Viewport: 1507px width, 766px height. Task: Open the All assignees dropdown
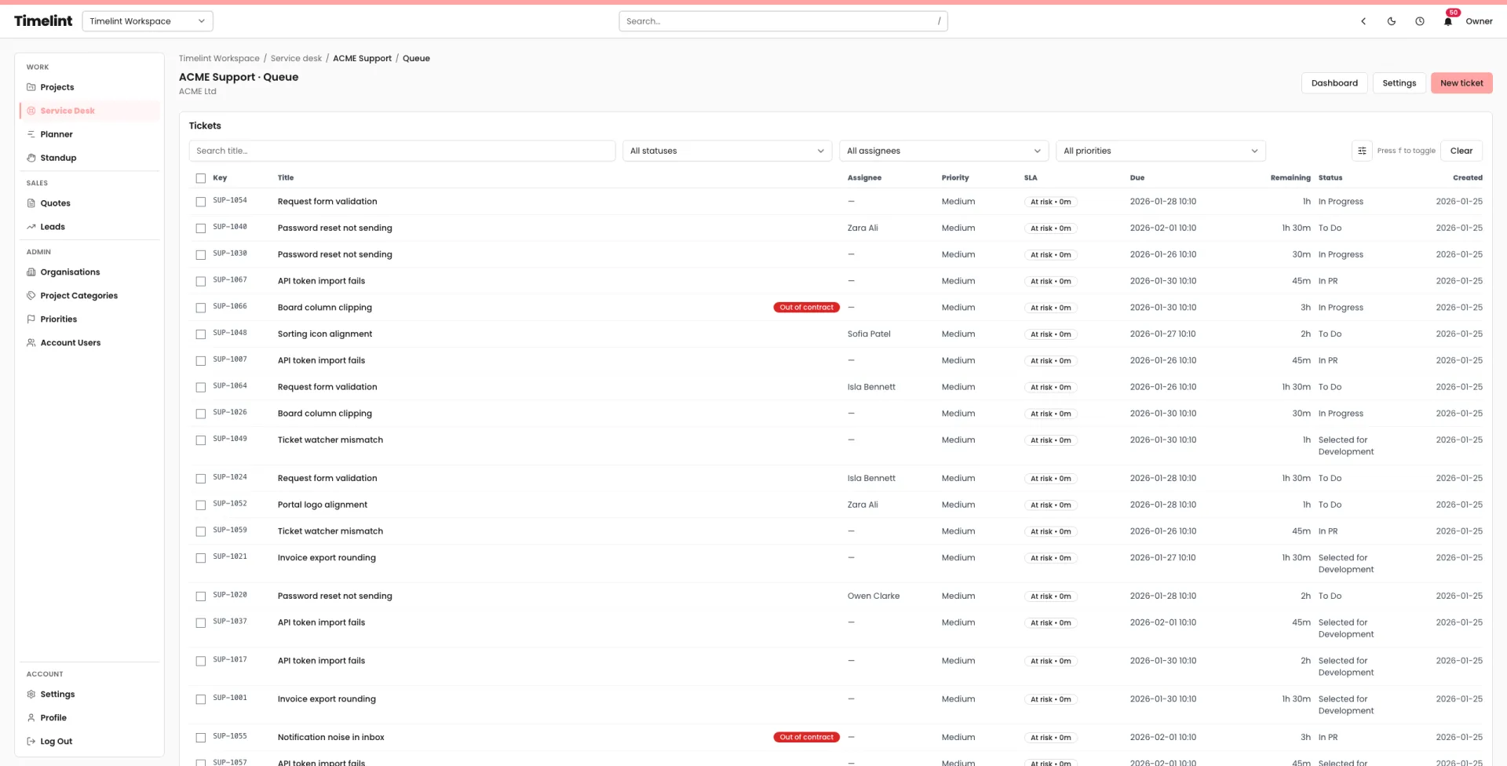pyautogui.click(x=943, y=151)
